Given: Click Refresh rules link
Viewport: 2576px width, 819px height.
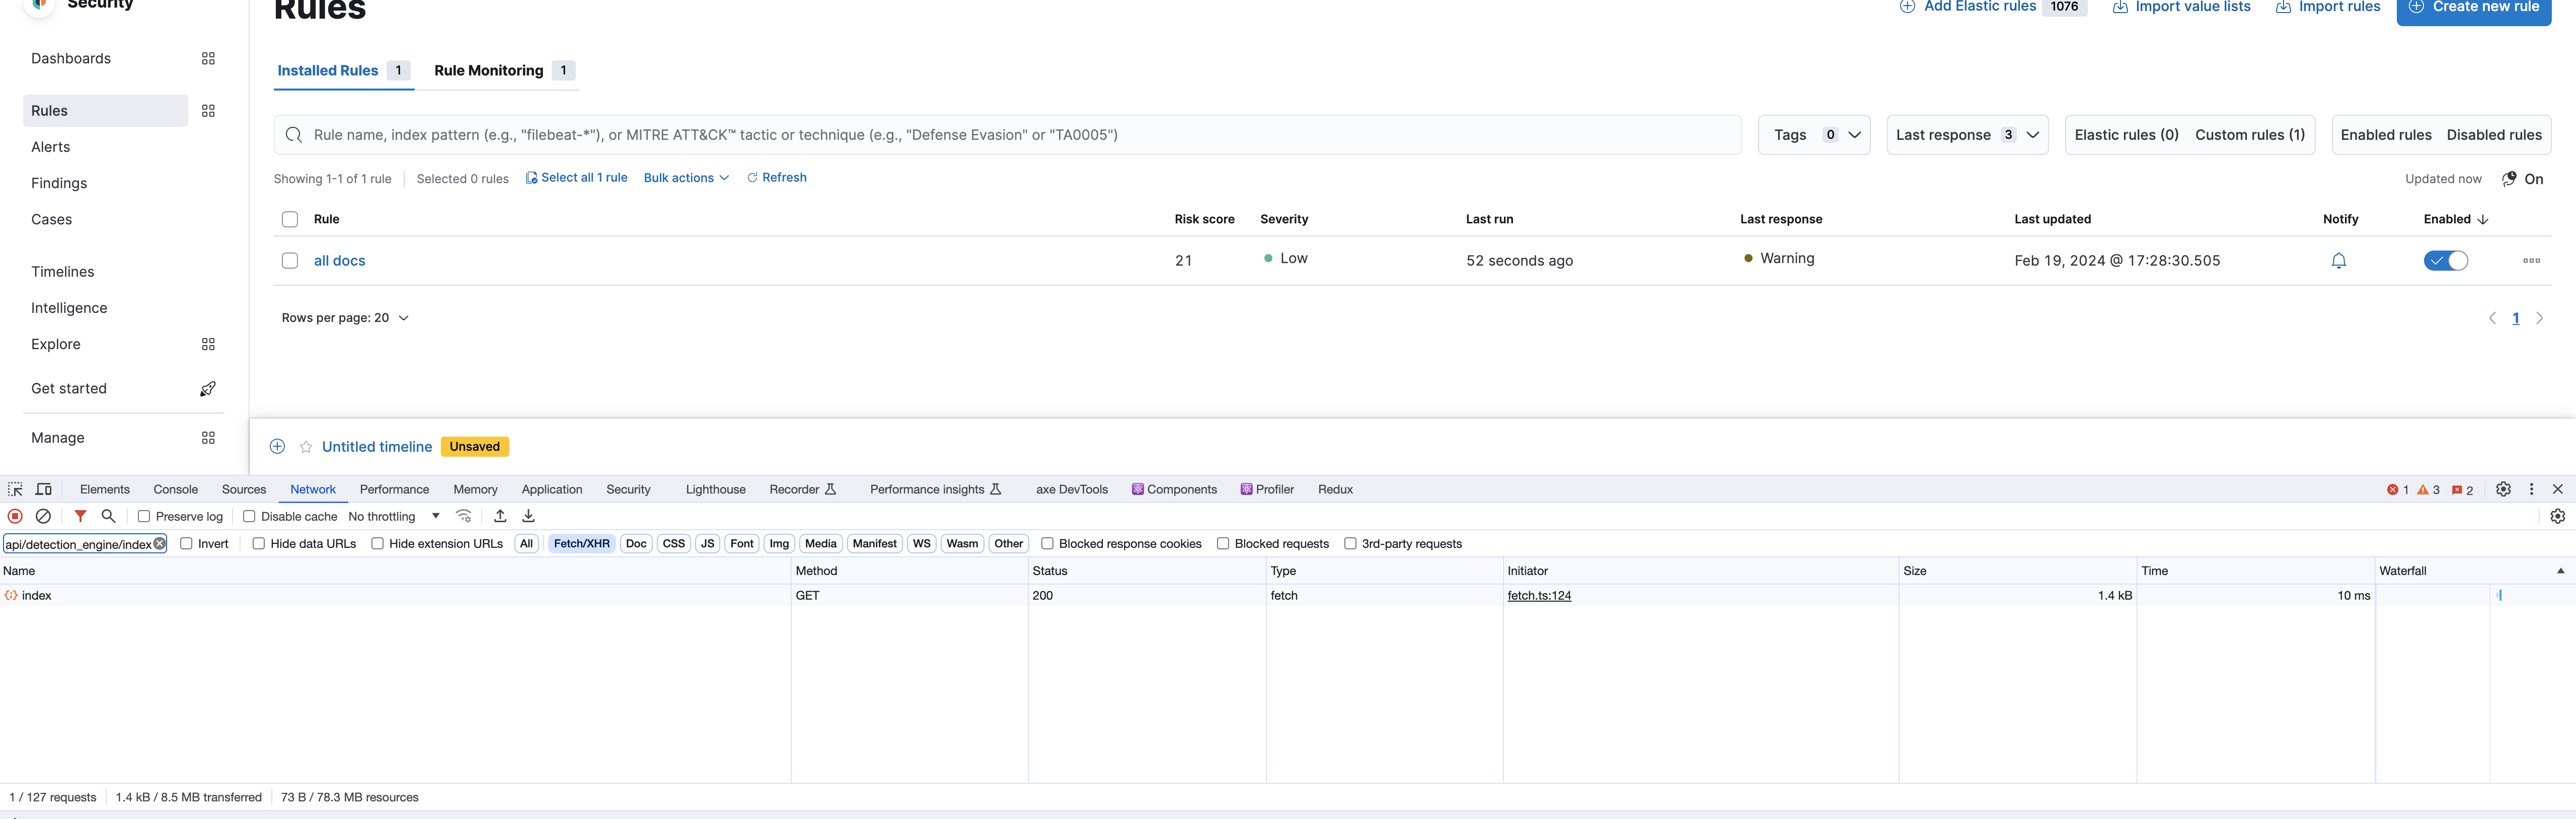Looking at the screenshot, I should tap(776, 178).
